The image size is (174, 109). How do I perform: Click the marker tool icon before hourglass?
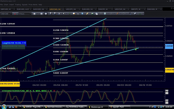pos(63,14)
